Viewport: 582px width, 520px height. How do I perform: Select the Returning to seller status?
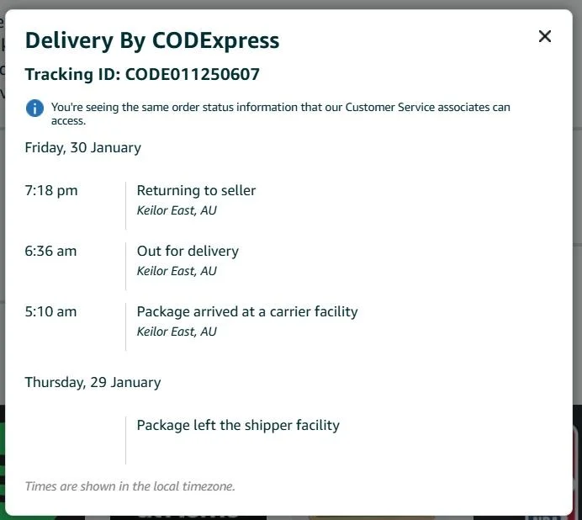[196, 190]
